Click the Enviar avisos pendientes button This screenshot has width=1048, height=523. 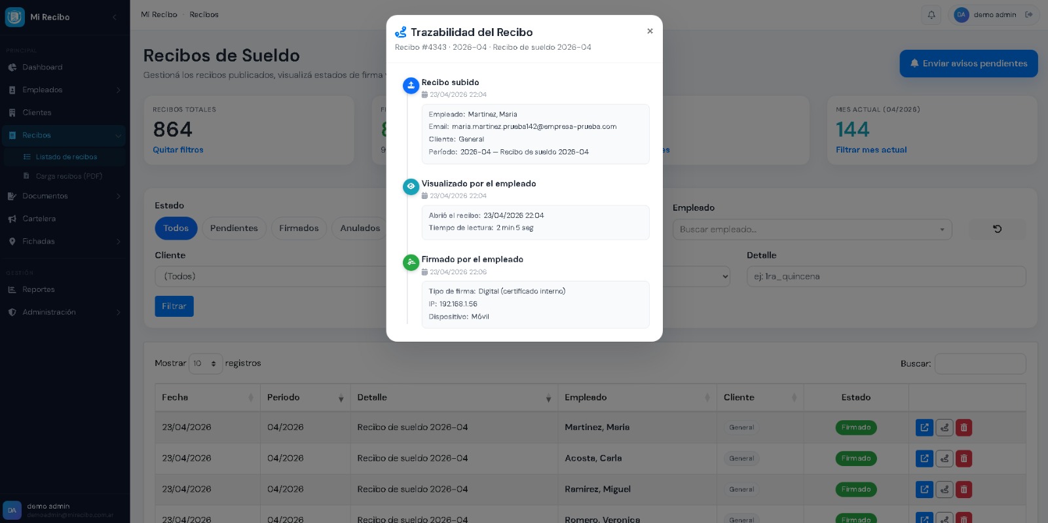pyautogui.click(x=968, y=63)
